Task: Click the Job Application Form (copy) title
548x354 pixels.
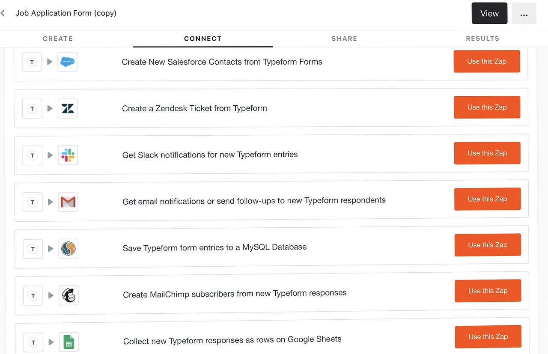Action: (x=66, y=13)
